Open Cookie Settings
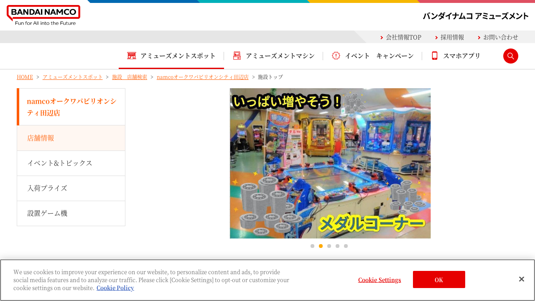This screenshot has height=301, width=535. (379, 280)
